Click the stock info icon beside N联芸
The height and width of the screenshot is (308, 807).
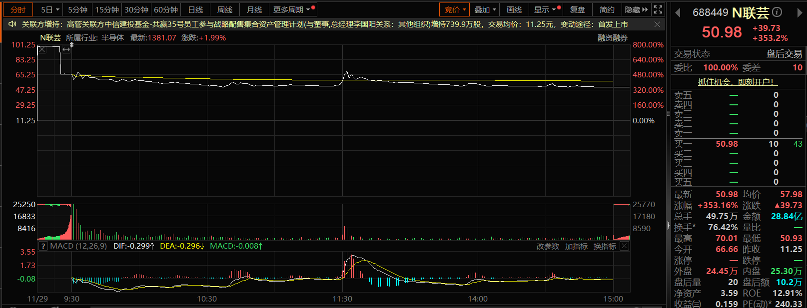tap(777, 12)
